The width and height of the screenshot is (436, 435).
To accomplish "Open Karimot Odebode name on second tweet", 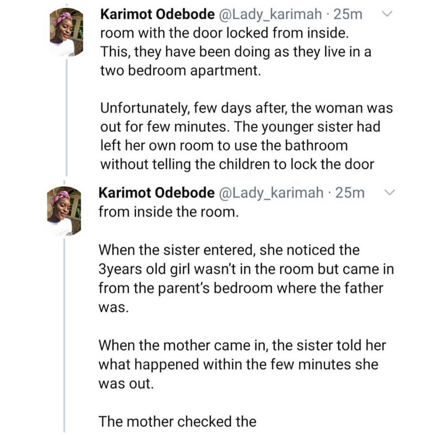I will tap(157, 193).
